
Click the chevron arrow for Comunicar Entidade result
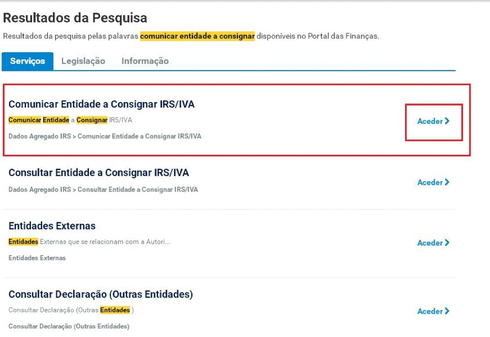(x=447, y=121)
